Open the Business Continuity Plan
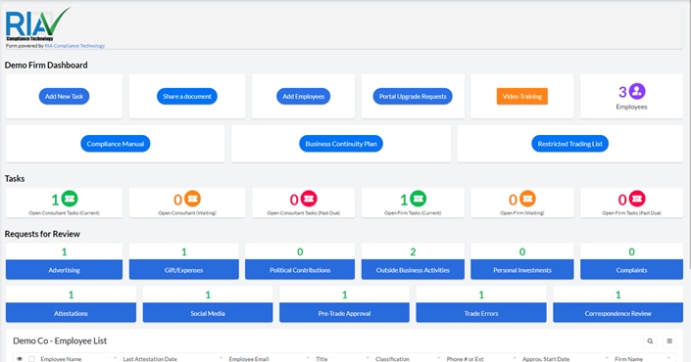The image size is (691, 362). [x=341, y=144]
